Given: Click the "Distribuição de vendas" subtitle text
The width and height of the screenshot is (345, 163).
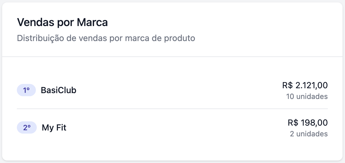Looking at the screenshot, I should tap(106, 39).
